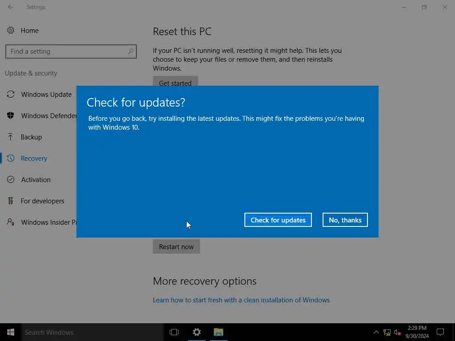Click the Backup upward arrow icon
This screenshot has height=341, width=455.
pos(11,137)
